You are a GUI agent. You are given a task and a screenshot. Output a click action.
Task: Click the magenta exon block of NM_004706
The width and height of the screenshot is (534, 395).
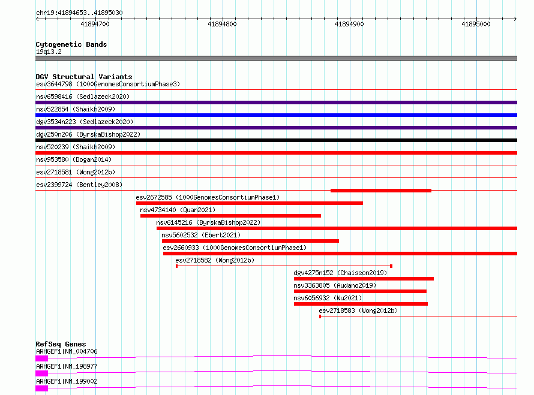pos(41,358)
